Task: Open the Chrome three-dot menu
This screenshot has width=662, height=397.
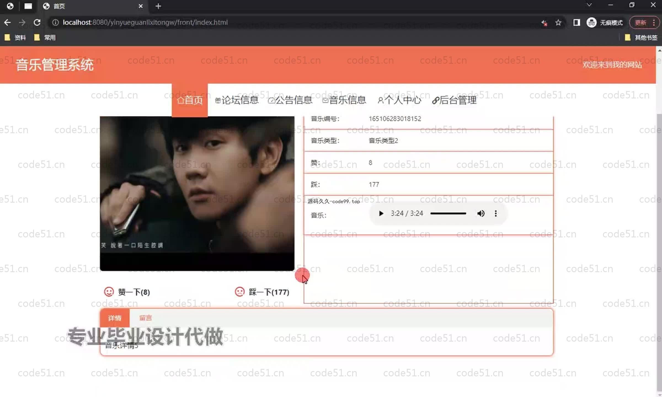Action: point(654,22)
